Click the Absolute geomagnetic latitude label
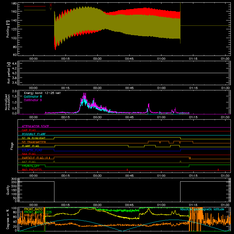The height and width of the screenshot is (234, 234). click(x=202, y=209)
